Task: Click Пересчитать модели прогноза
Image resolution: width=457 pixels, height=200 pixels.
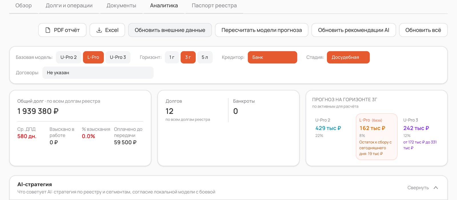Action: 262,30
